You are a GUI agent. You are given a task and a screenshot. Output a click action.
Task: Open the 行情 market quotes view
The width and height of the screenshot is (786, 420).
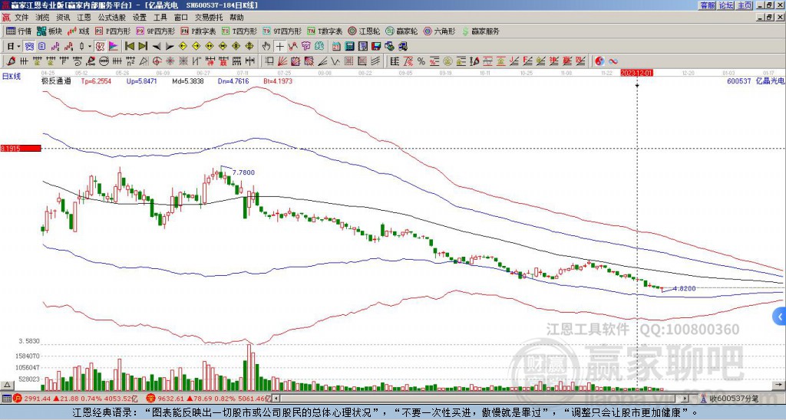coord(18,31)
